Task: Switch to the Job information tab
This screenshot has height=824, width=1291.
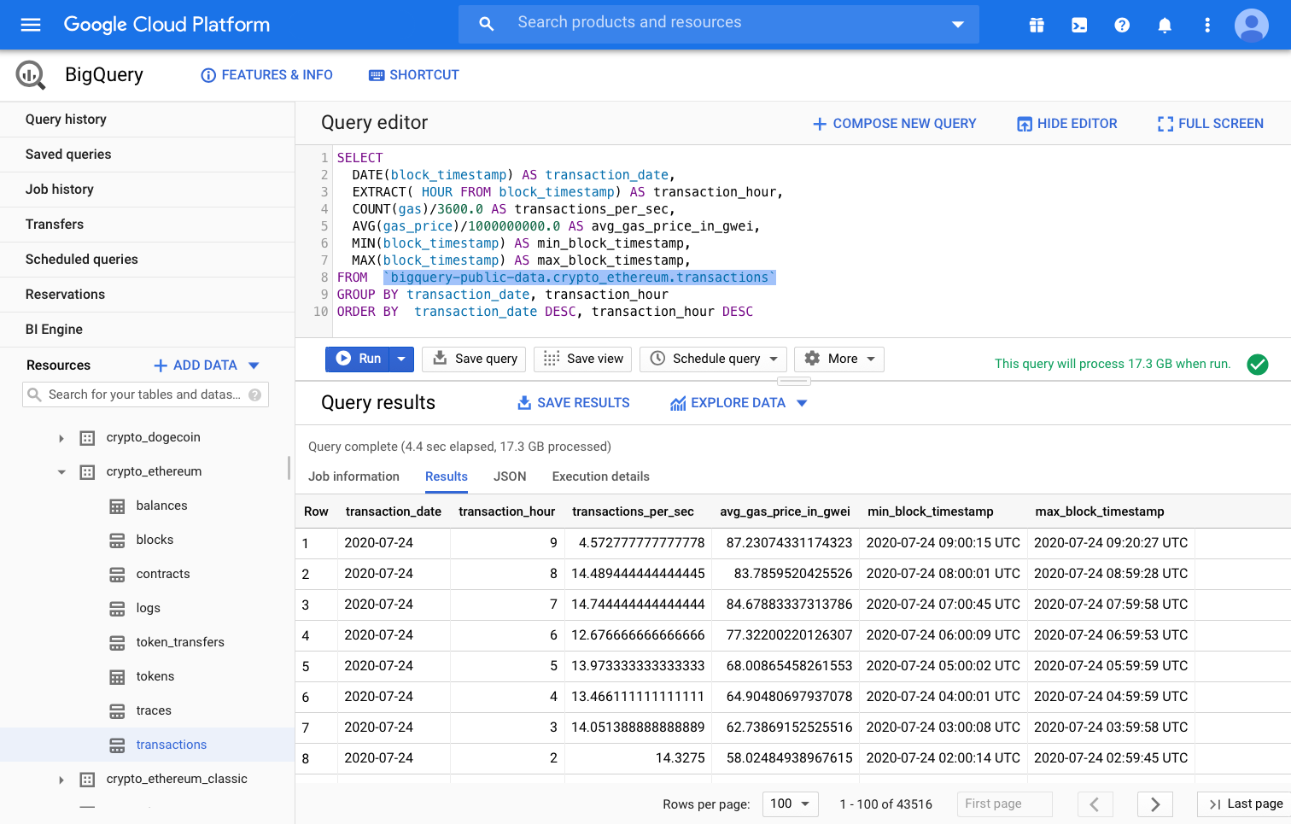Action: pyautogui.click(x=353, y=476)
